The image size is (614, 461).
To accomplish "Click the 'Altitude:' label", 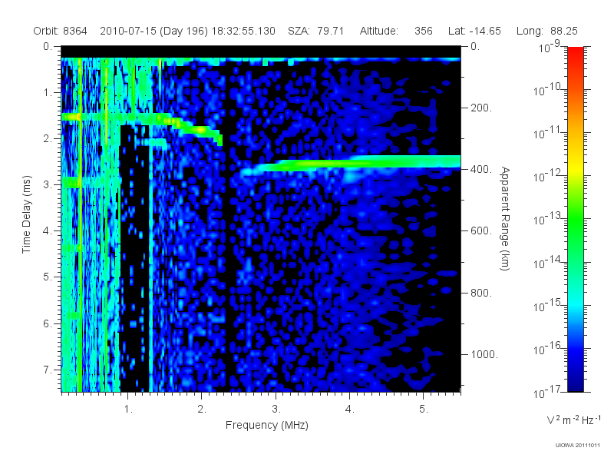I will point(378,31).
